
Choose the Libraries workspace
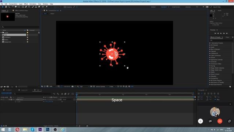coord(188,7)
